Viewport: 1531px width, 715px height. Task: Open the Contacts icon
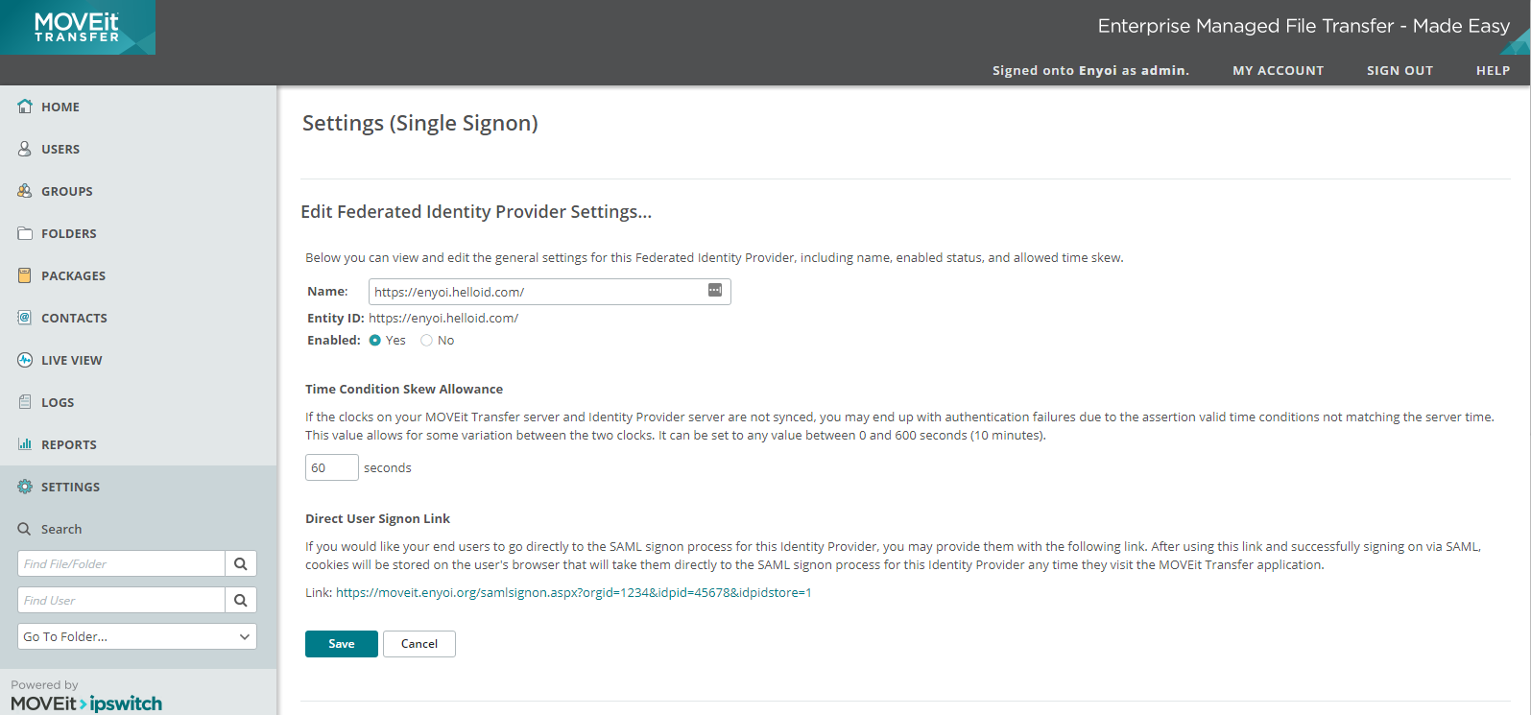point(25,318)
